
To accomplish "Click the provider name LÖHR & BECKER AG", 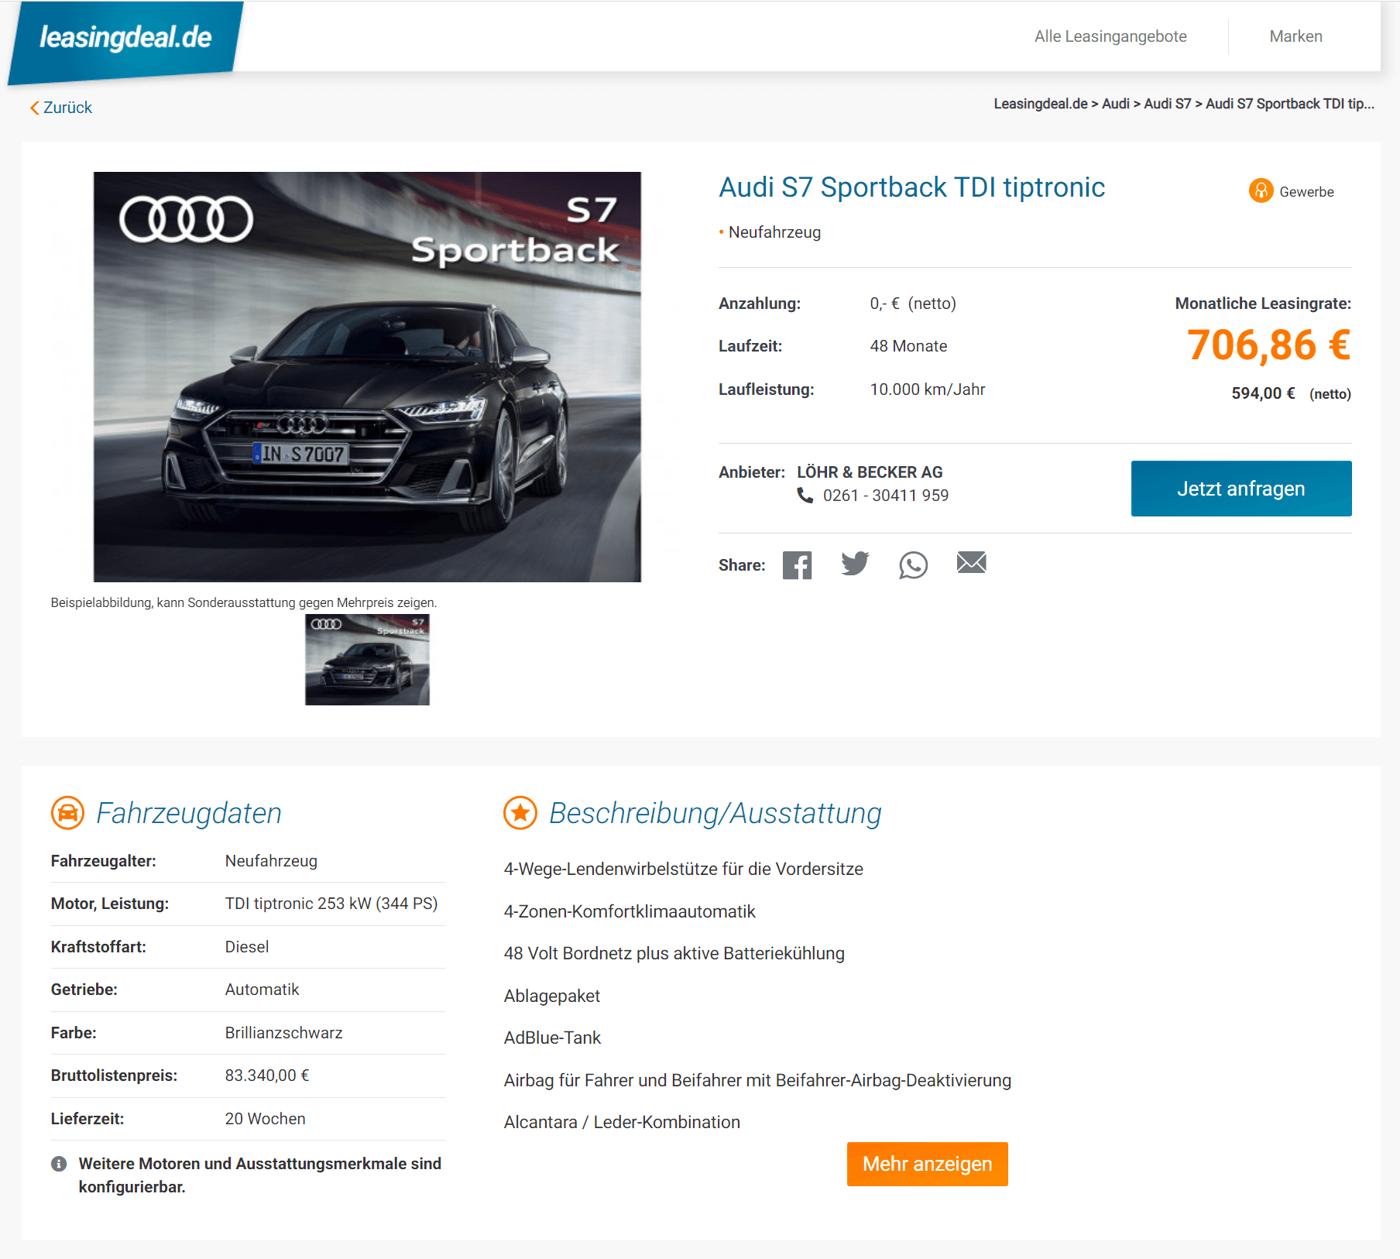I will (870, 472).
